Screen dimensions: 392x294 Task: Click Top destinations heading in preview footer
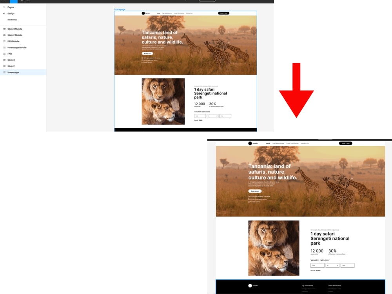307,285
